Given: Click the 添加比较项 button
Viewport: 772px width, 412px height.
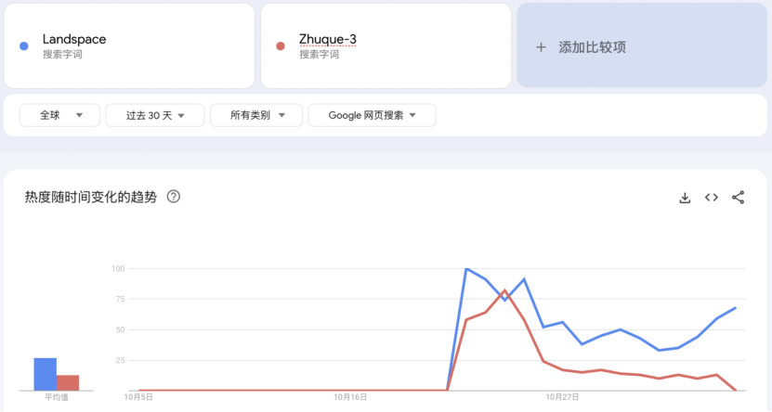Looking at the screenshot, I should tap(592, 46).
